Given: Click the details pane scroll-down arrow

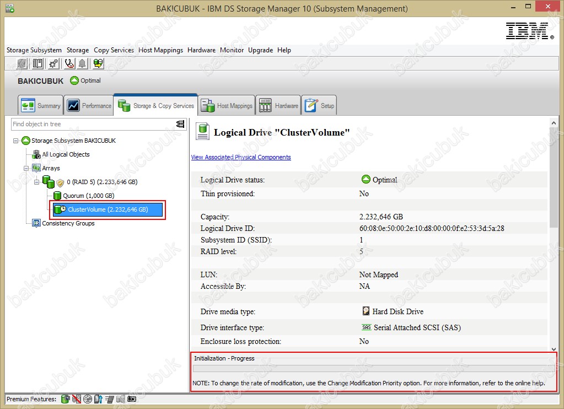Looking at the screenshot, I should click(x=554, y=349).
